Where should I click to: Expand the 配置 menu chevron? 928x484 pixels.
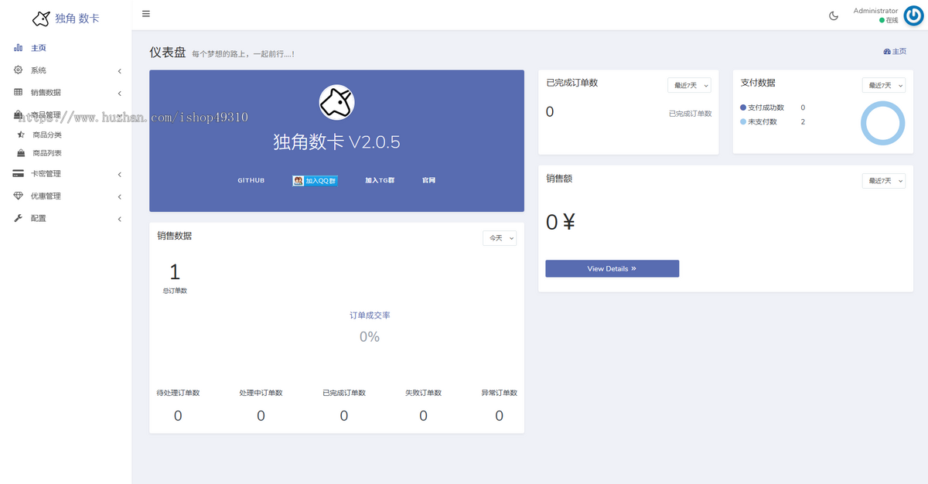tap(120, 220)
